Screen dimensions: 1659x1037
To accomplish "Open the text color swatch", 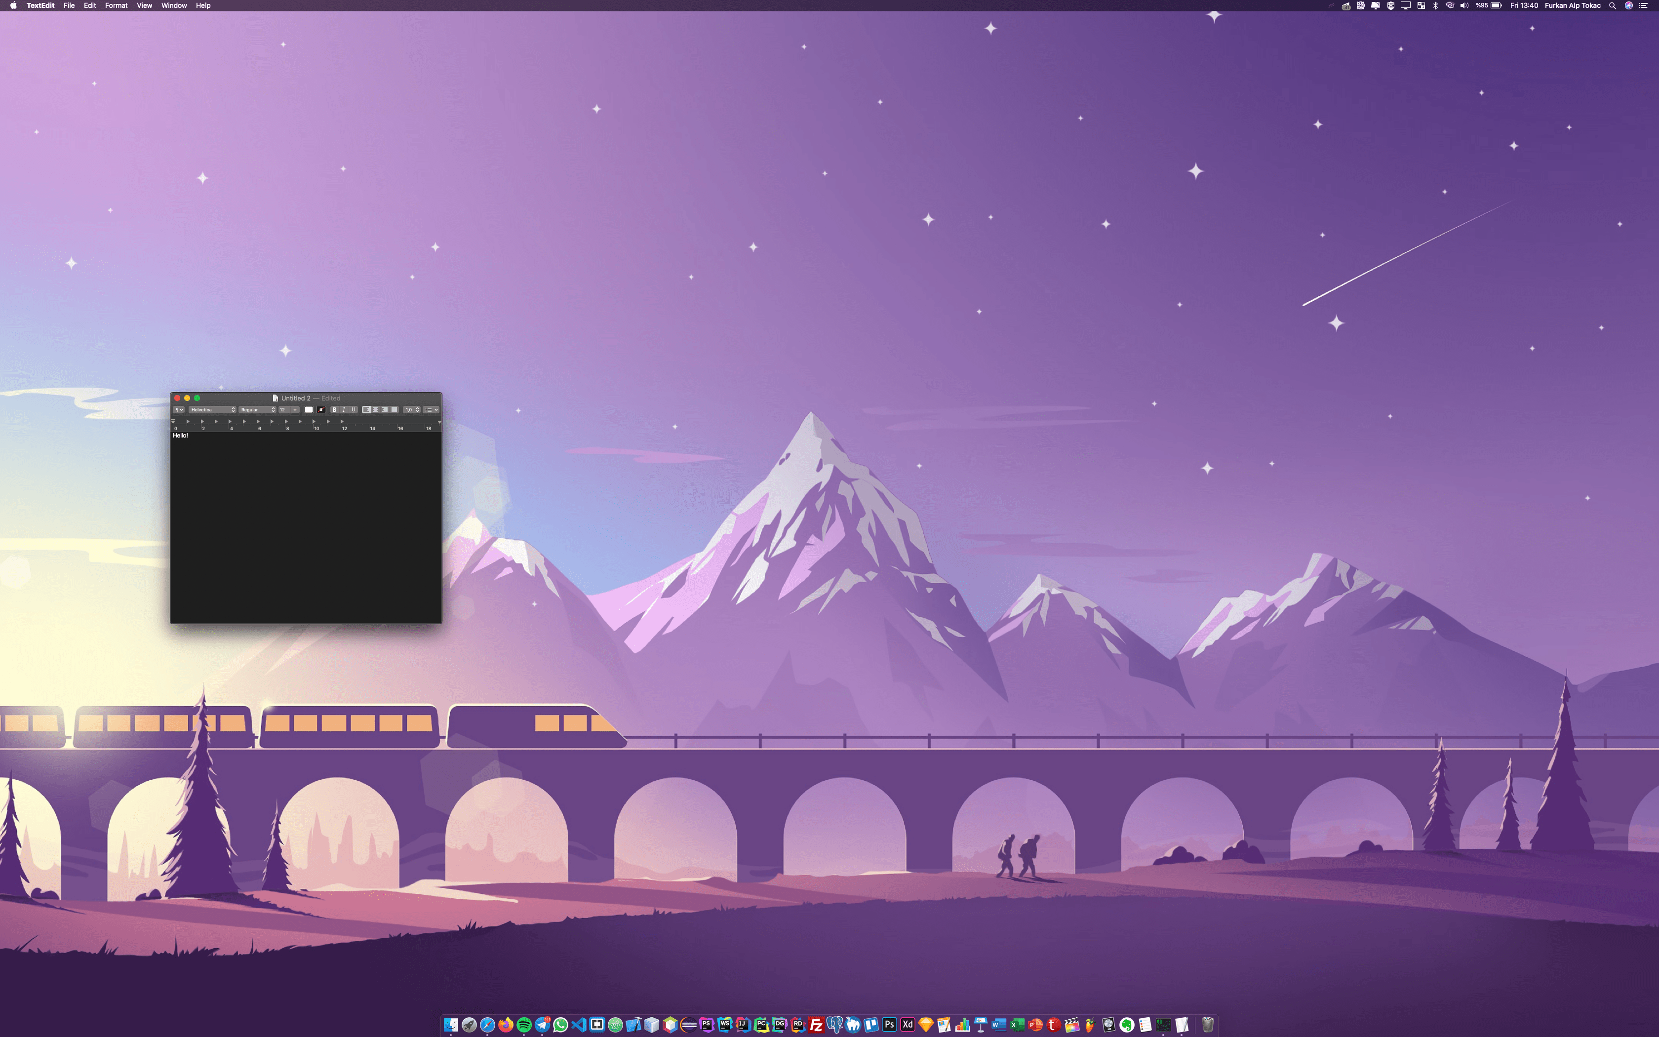I will [309, 409].
